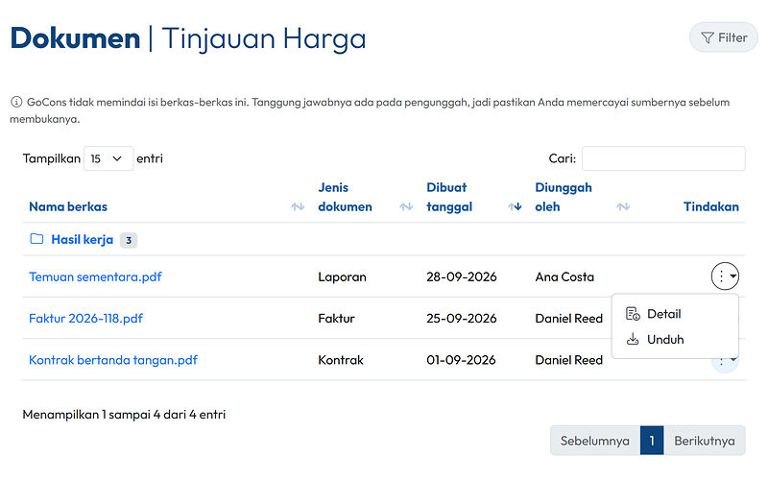
Task: Toggle the actions menu for Temuan sementara.pdf
Action: (725, 276)
